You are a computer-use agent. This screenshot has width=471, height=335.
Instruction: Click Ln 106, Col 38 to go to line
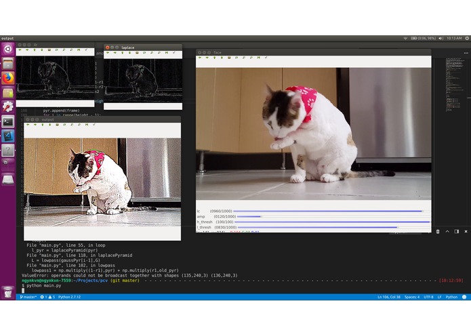point(389,297)
